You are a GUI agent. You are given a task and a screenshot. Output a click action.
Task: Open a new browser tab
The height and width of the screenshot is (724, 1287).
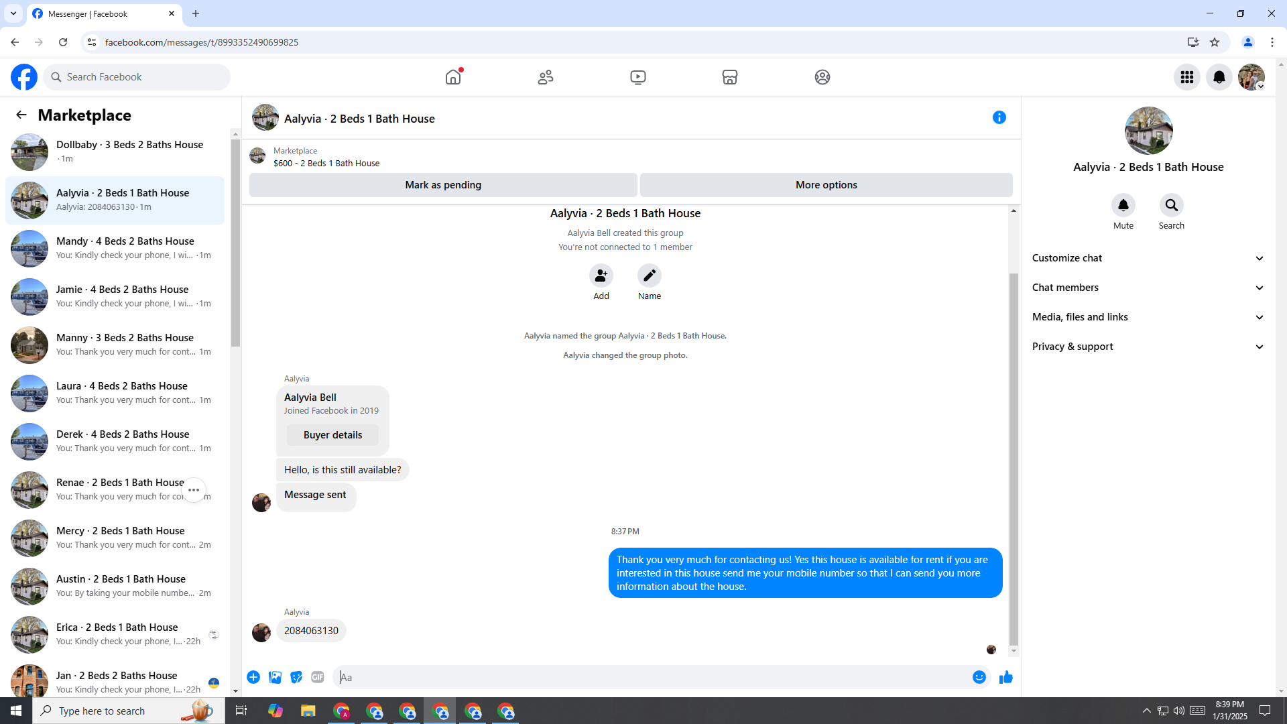coord(196,13)
